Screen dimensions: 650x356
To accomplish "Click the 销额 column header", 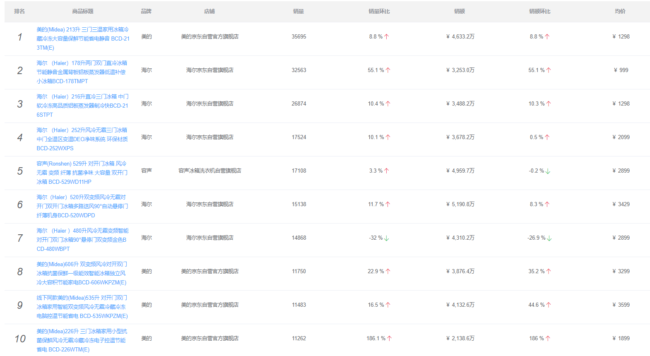I will [x=460, y=12].
